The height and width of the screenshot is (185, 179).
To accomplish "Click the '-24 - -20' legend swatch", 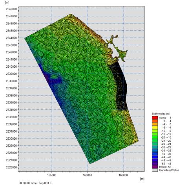I will click(155, 141).
